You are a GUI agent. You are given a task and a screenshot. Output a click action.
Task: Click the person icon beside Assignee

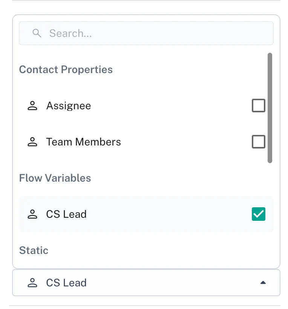33,106
